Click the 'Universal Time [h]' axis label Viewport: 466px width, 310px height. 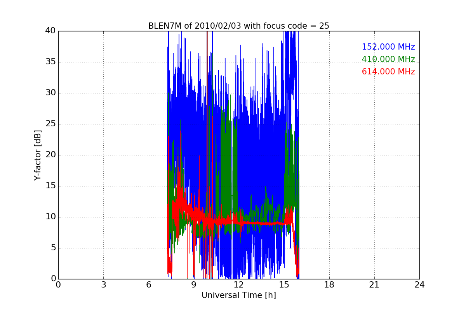click(239, 295)
